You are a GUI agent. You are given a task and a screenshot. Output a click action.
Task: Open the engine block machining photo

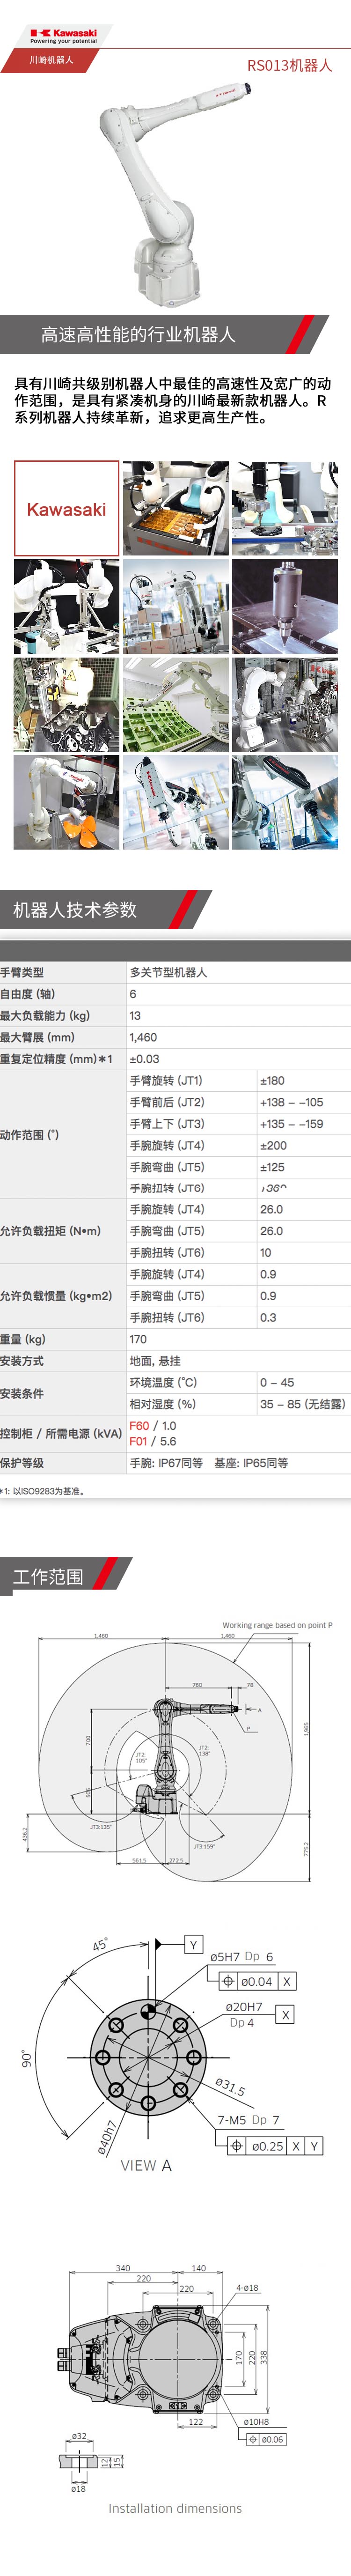click(66, 704)
